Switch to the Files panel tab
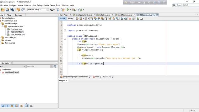The width and height of the screenshot is (199, 112). coord(9,15)
